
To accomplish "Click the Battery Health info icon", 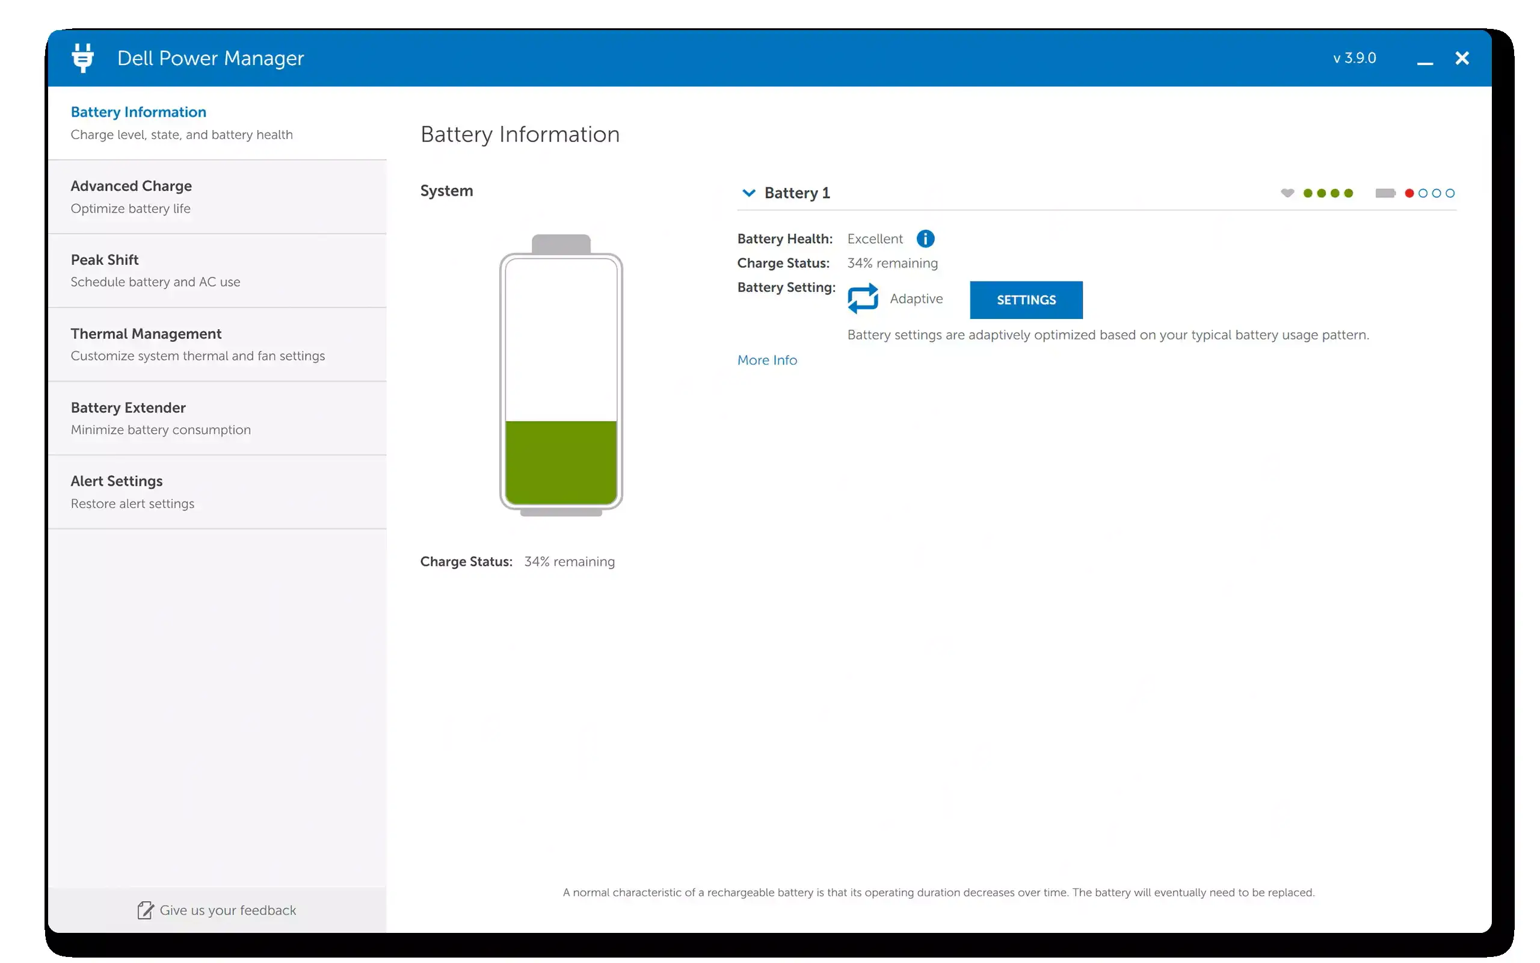I will tap(925, 239).
